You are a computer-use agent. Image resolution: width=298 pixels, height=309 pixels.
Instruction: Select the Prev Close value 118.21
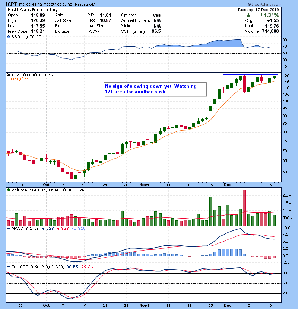[38, 31]
